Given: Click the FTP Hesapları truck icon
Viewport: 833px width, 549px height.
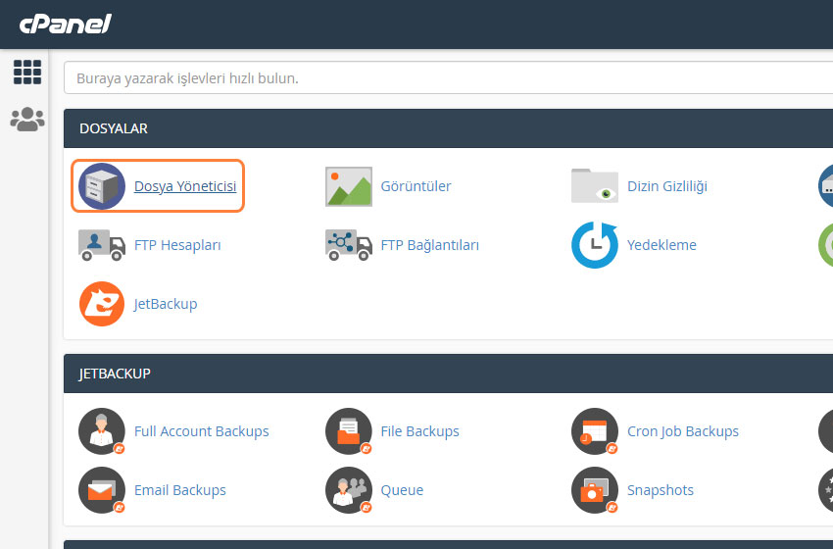Looking at the screenshot, I should (102, 245).
